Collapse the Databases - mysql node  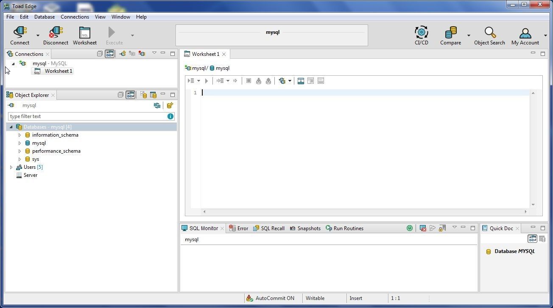[x=11, y=127]
